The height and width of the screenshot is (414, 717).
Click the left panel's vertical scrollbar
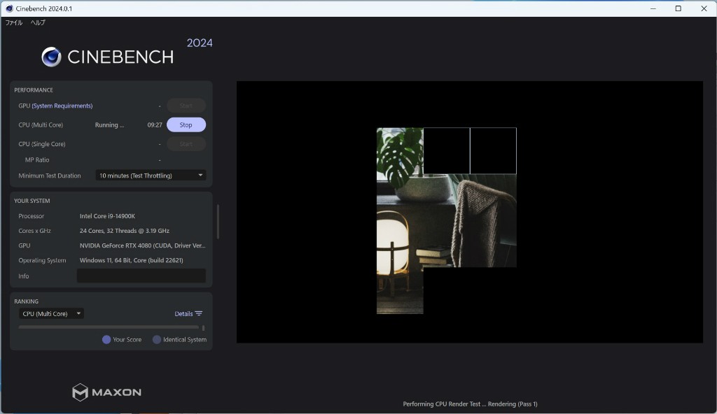pyautogui.click(x=218, y=221)
